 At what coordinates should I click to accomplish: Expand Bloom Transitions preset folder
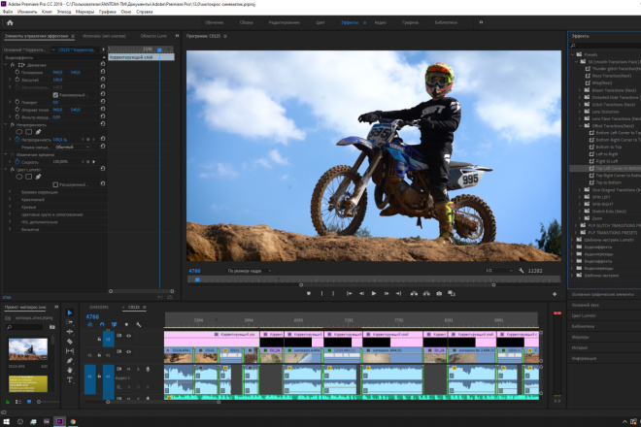(580, 90)
